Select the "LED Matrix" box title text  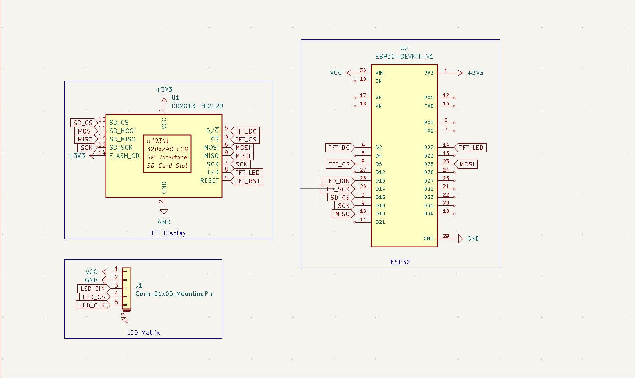pyautogui.click(x=143, y=333)
